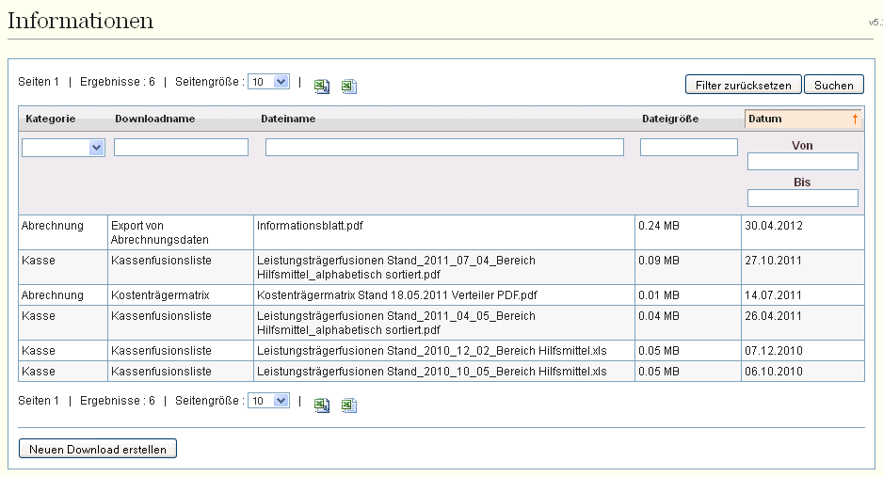Click the Kostenträgermatrix download name cell

tap(160, 295)
